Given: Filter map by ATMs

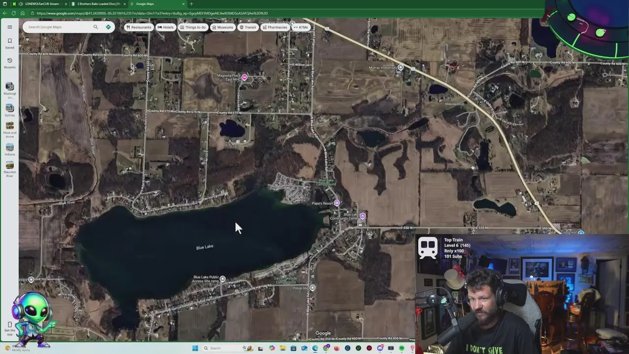Looking at the screenshot, I should click(x=301, y=27).
